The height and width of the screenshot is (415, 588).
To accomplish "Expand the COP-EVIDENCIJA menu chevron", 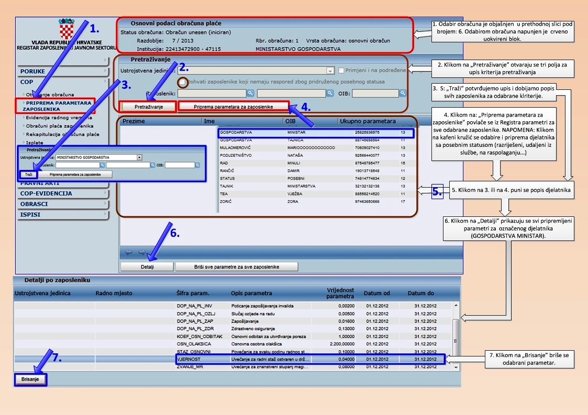I will tap(105, 193).
